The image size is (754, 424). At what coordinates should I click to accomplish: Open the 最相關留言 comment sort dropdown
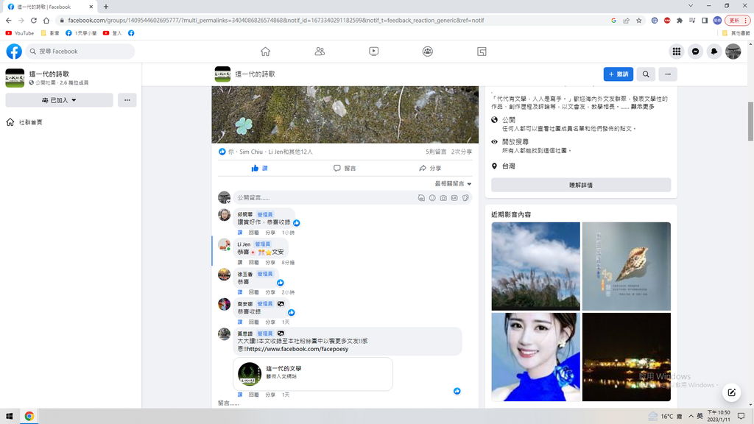453,184
